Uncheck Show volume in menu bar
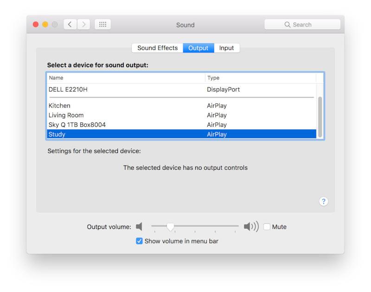The height and width of the screenshot is (292, 371). 140,241
